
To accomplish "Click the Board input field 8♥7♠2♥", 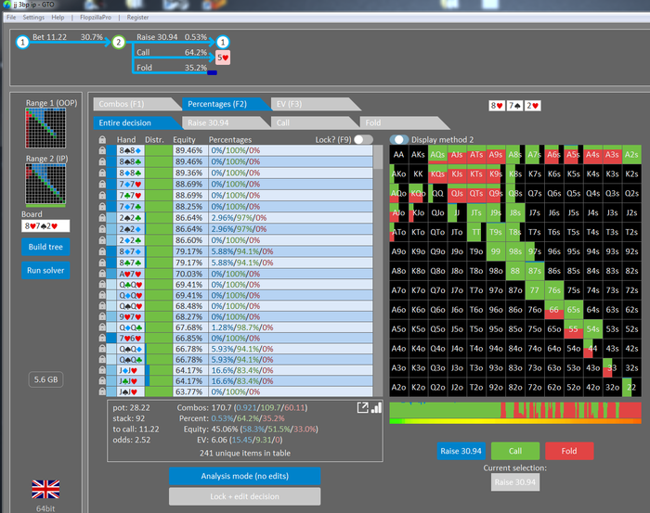I will (x=45, y=226).
